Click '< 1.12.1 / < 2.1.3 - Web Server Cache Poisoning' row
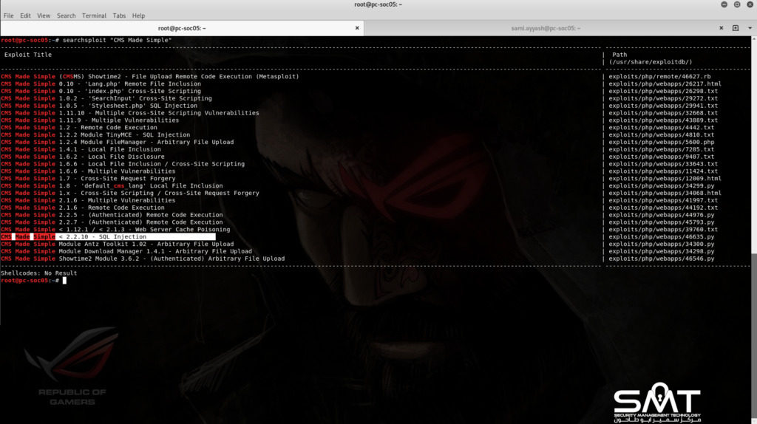Viewport: 757px width, 424px height. click(115, 229)
